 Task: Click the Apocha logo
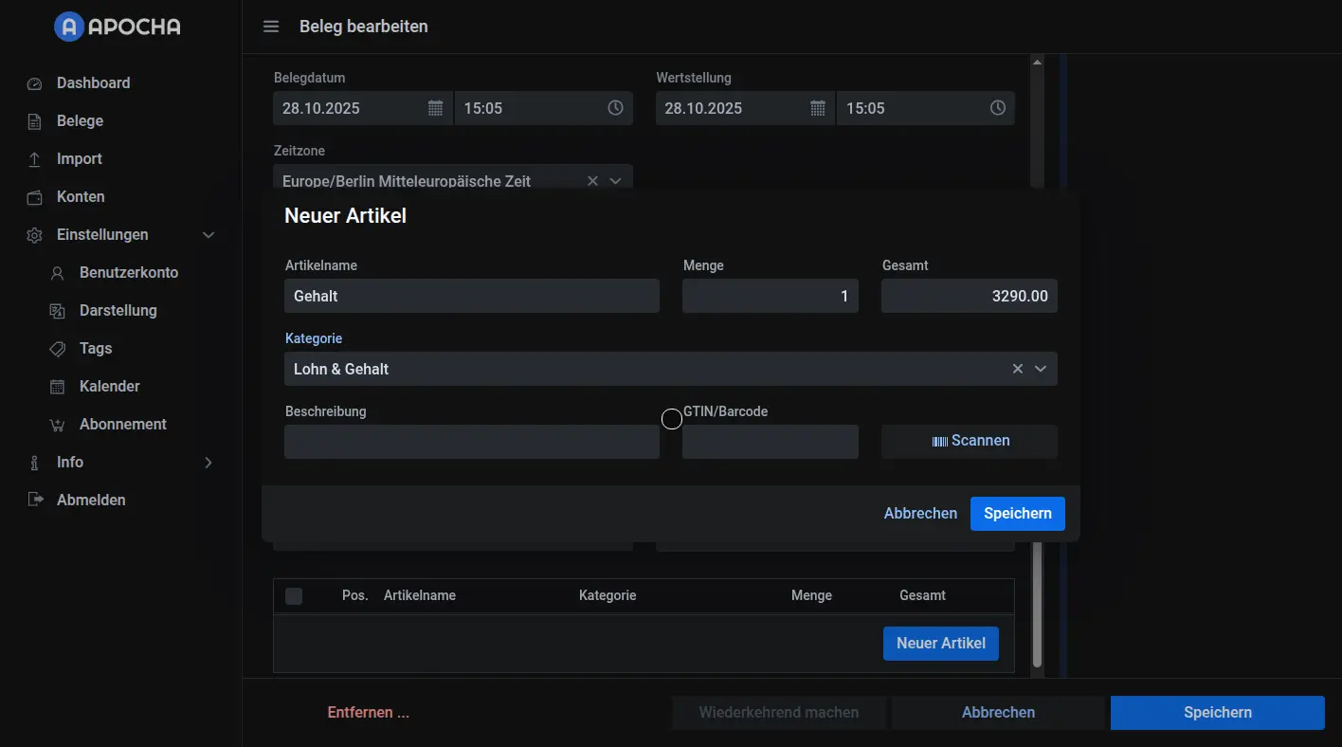(118, 27)
